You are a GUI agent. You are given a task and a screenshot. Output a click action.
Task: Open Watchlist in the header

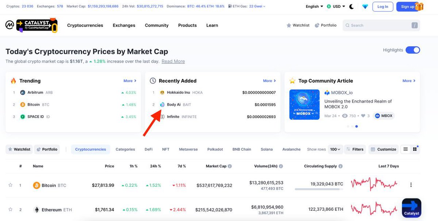(298, 25)
